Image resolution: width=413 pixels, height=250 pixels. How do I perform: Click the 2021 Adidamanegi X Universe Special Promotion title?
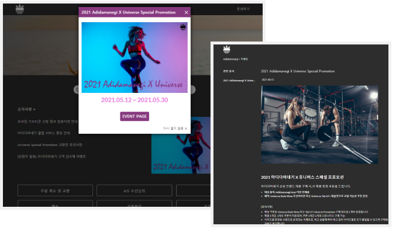298,71
